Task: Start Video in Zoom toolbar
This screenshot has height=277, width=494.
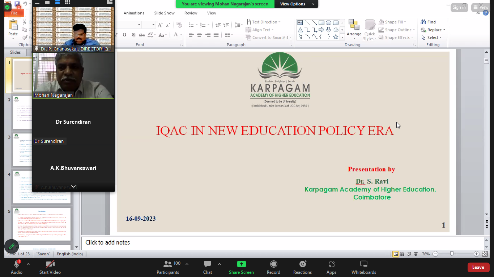Action: pyautogui.click(x=50, y=267)
